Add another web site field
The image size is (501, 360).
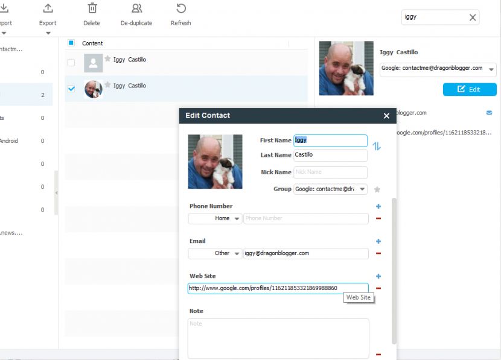point(378,276)
